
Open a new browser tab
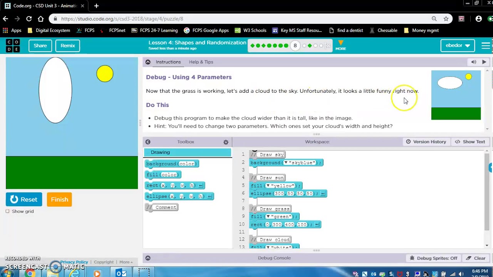(96, 6)
